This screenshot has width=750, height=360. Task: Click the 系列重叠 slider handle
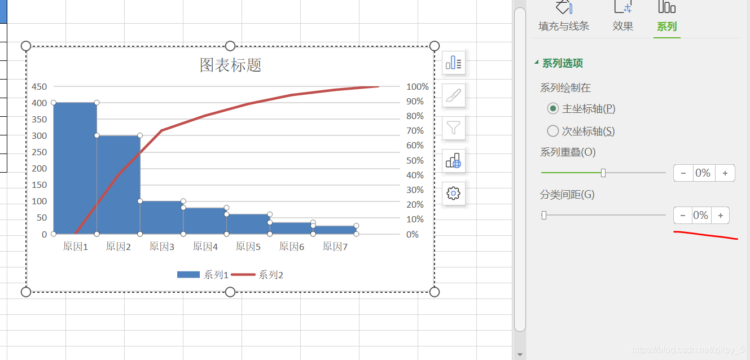pos(603,173)
